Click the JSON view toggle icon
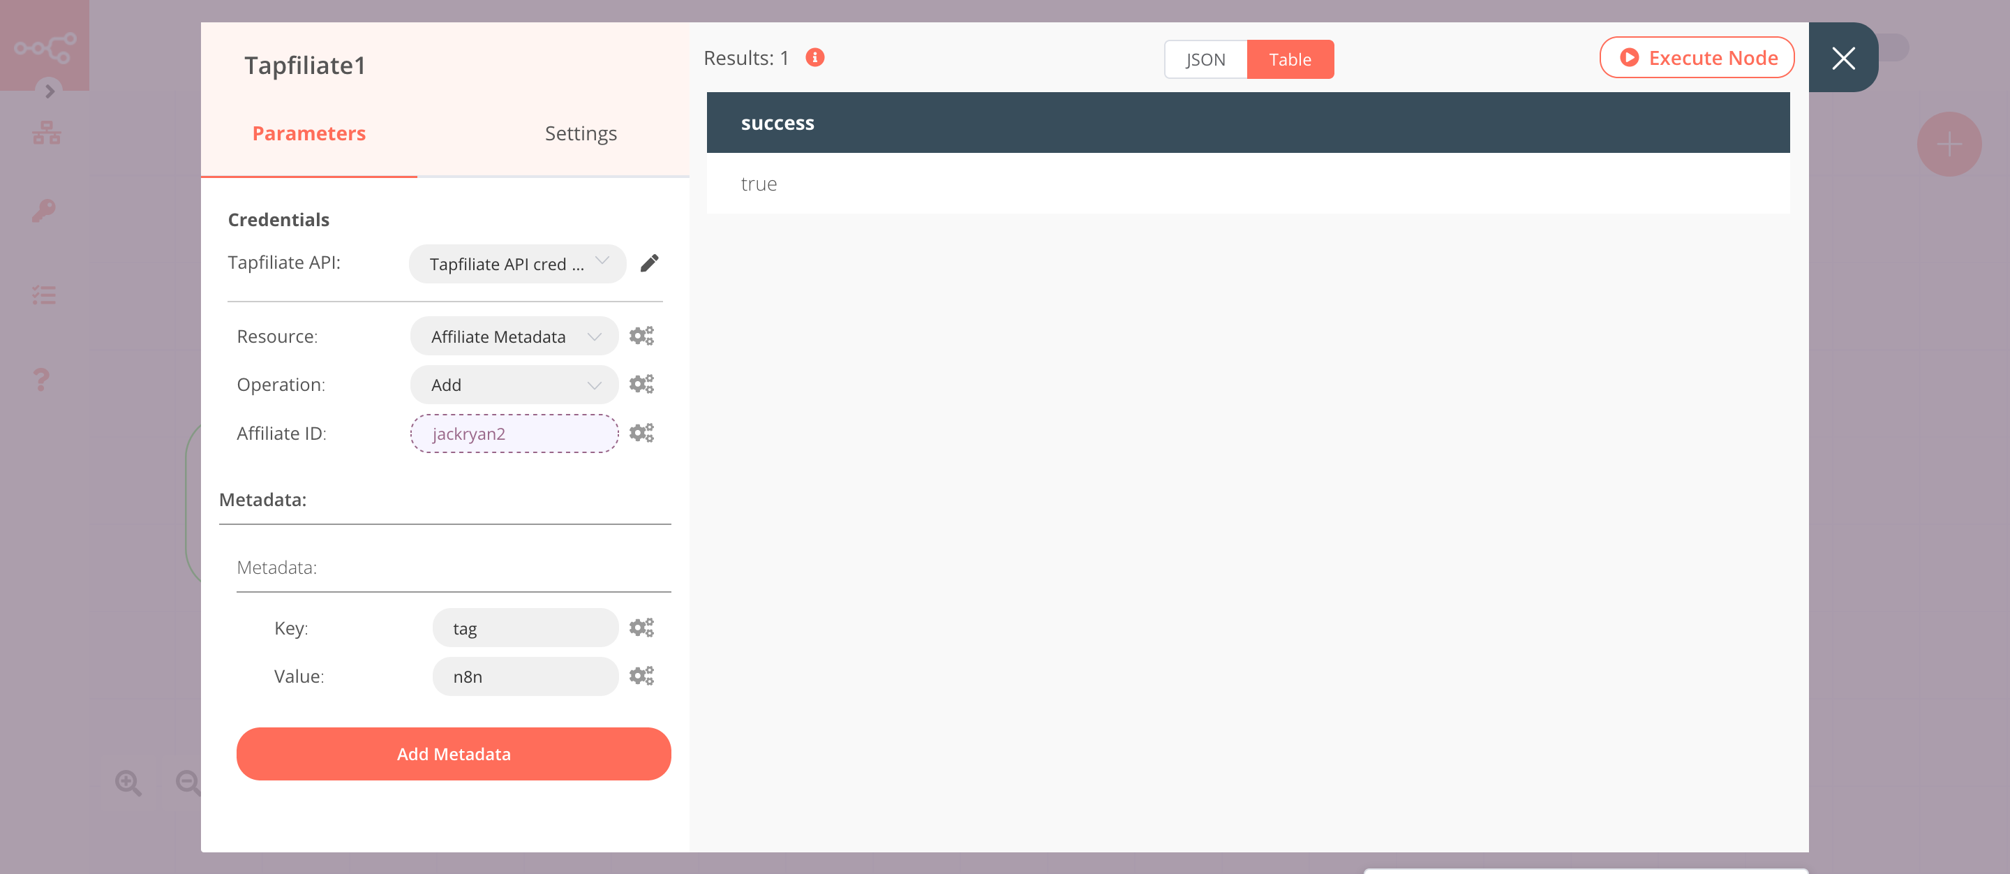 click(1203, 58)
